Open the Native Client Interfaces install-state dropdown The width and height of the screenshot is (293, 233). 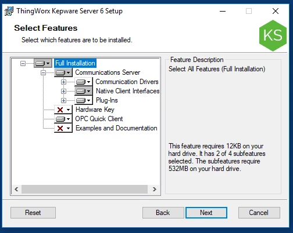coord(84,91)
